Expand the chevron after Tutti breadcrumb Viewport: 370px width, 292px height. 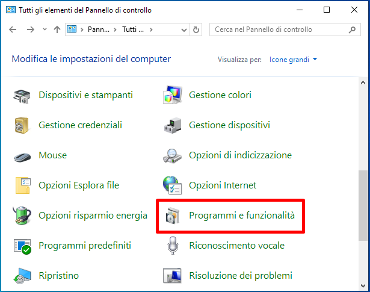tap(151, 30)
